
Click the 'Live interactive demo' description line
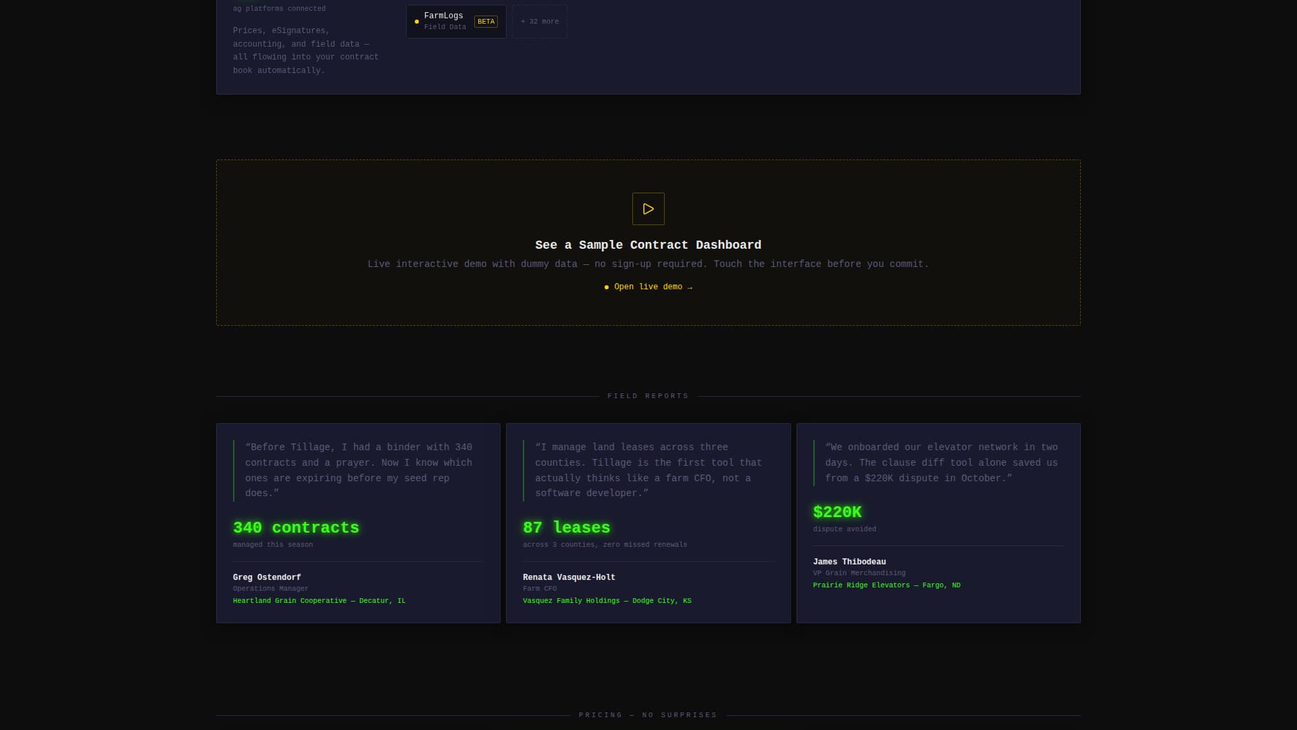point(648,264)
